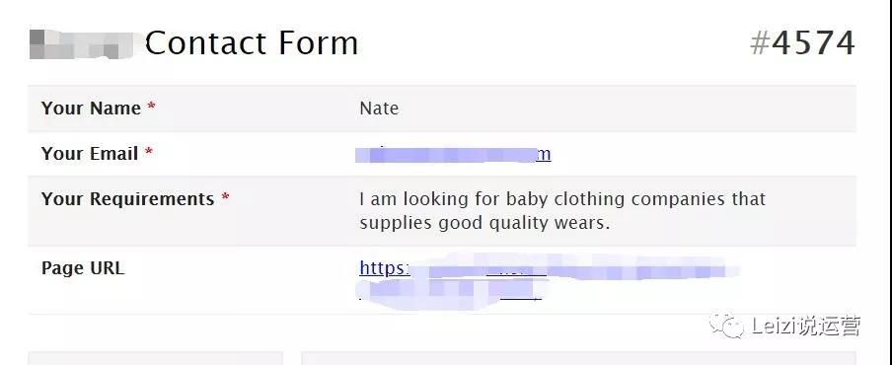Click the baby clothing requirements text
Image resolution: width=892 pixels, height=365 pixels.
pos(562,211)
